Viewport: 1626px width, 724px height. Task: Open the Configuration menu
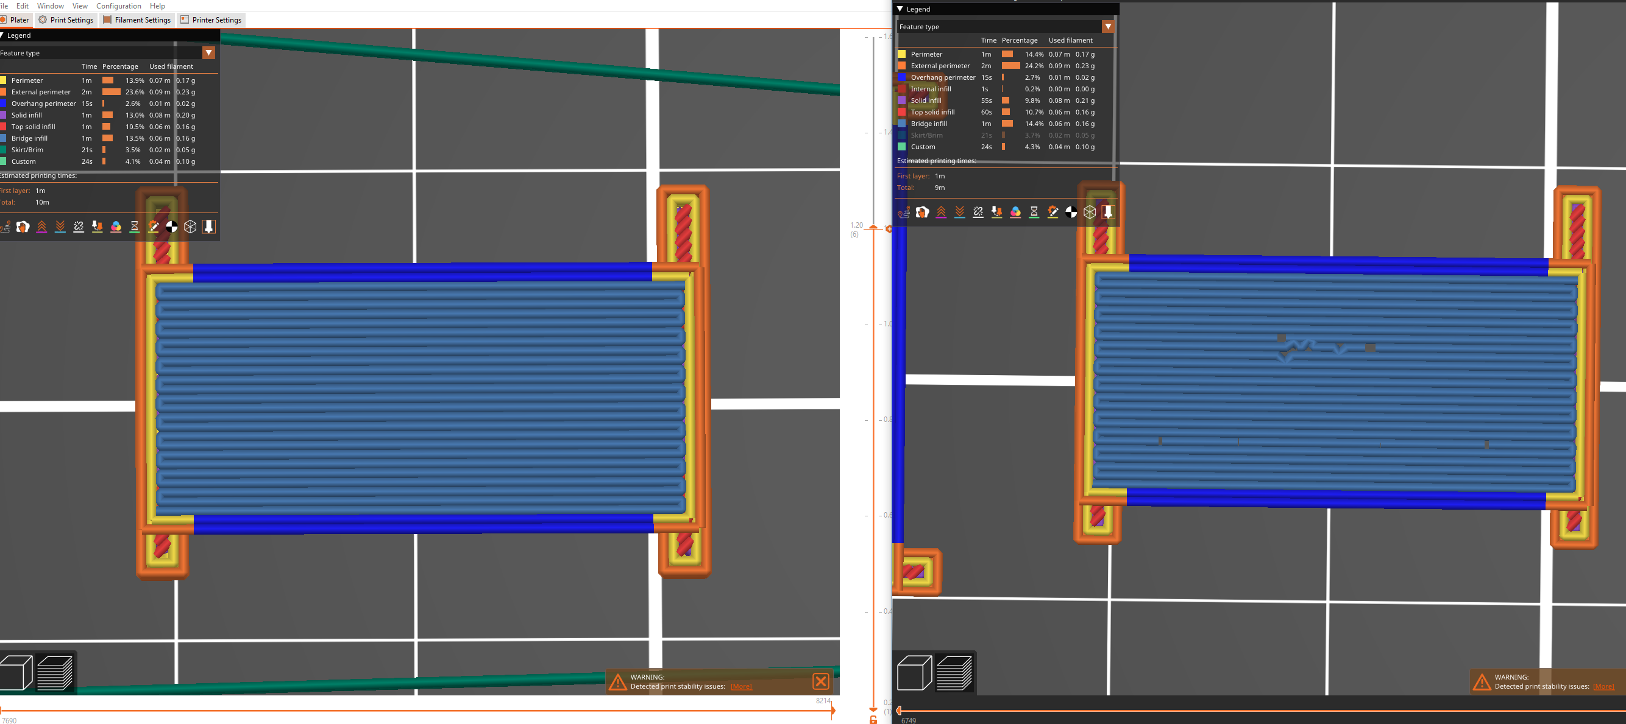tap(118, 5)
